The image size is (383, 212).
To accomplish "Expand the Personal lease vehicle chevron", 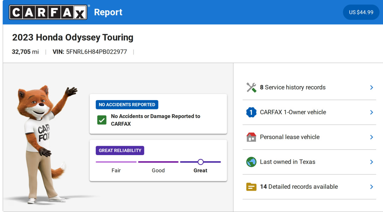I will [372, 137].
